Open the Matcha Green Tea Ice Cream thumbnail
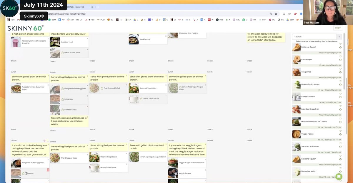Screen dimensions: 353x183 296,122
